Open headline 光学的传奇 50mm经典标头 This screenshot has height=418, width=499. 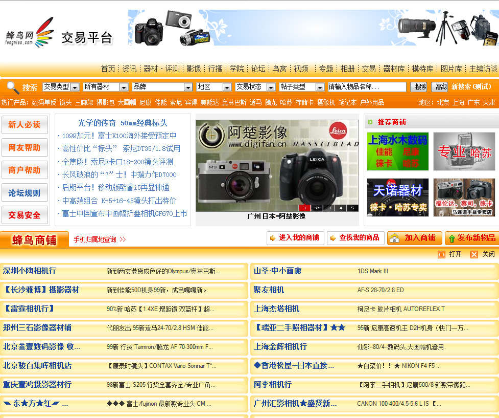[x=123, y=123]
